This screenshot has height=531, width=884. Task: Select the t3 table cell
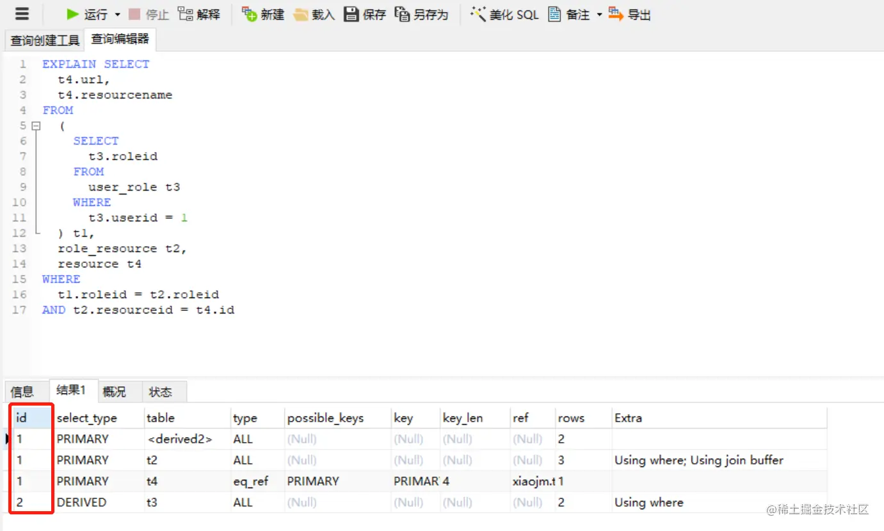point(187,502)
